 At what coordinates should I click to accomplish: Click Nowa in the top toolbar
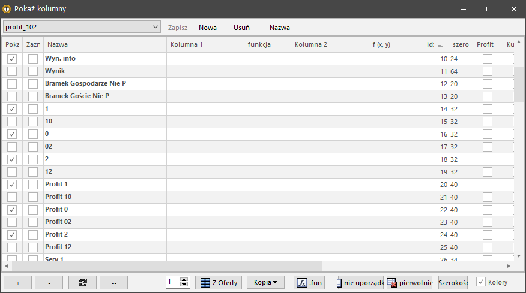tap(208, 28)
